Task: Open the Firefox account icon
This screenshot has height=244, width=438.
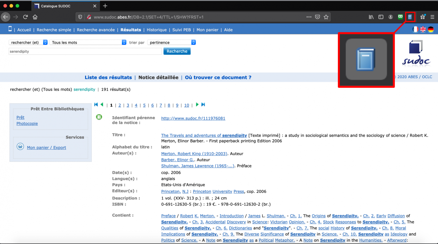Action: click(x=390, y=17)
